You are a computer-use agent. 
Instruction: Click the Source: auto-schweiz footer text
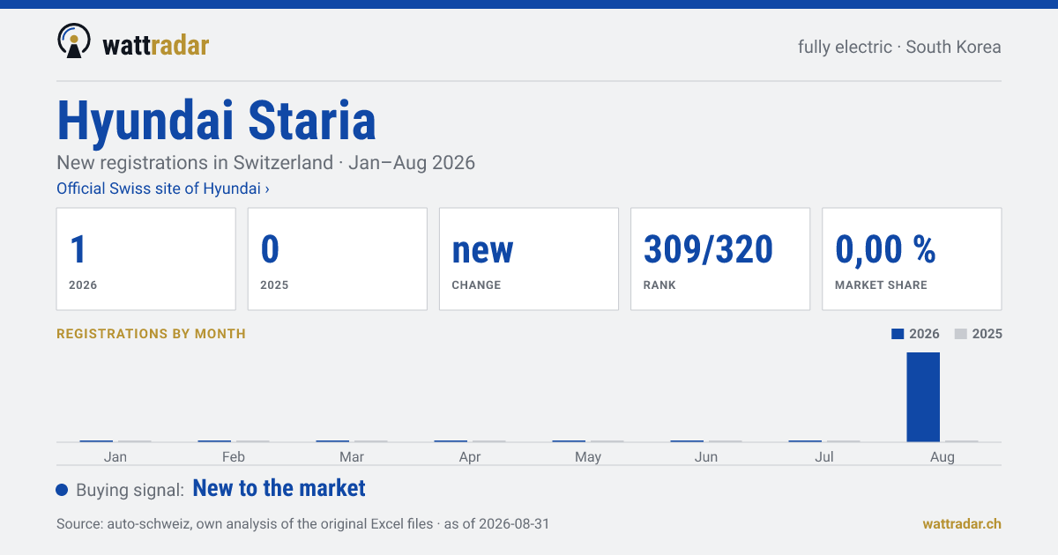[302, 523]
